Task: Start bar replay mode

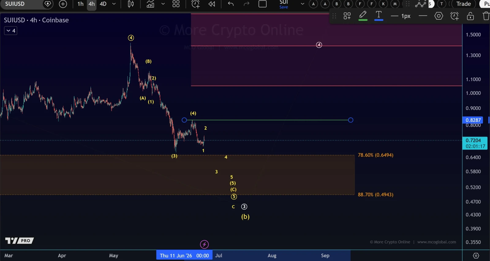Action: [x=212, y=4]
